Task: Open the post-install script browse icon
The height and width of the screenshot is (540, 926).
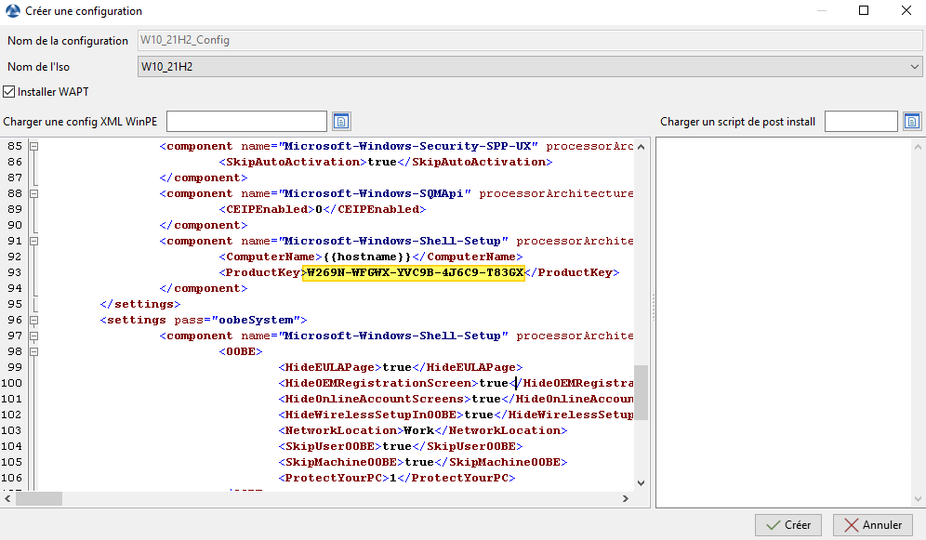Action: click(x=912, y=121)
